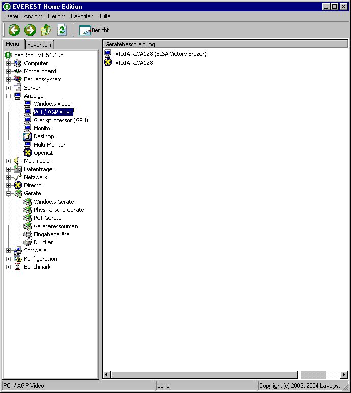Click the horizontal scrollbar thumb

pos(204,375)
